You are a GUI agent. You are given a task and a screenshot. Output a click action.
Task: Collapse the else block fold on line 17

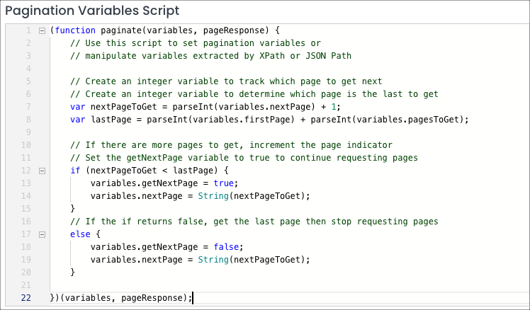(x=42, y=233)
